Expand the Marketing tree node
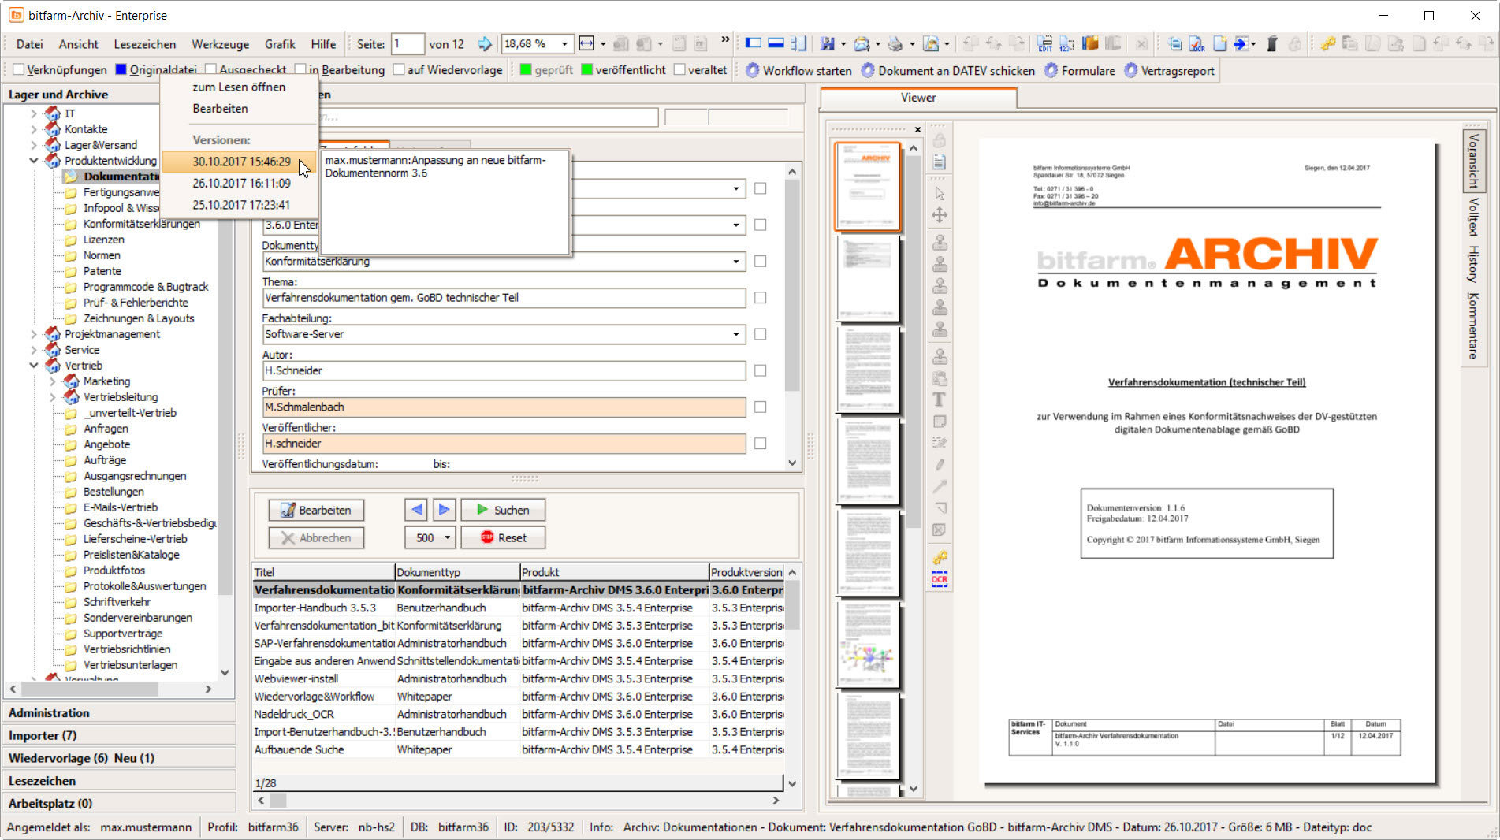 pos(53,381)
